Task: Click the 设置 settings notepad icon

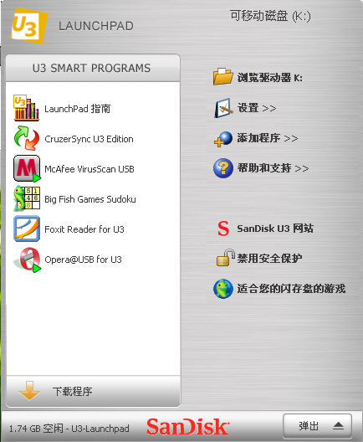Action: point(223,108)
